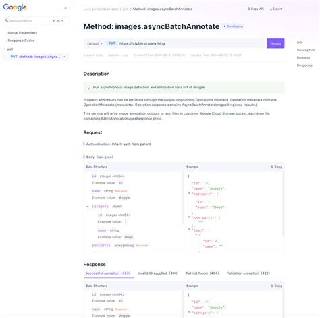
Task: Click the Copy API icon button
Action: tap(255, 9)
